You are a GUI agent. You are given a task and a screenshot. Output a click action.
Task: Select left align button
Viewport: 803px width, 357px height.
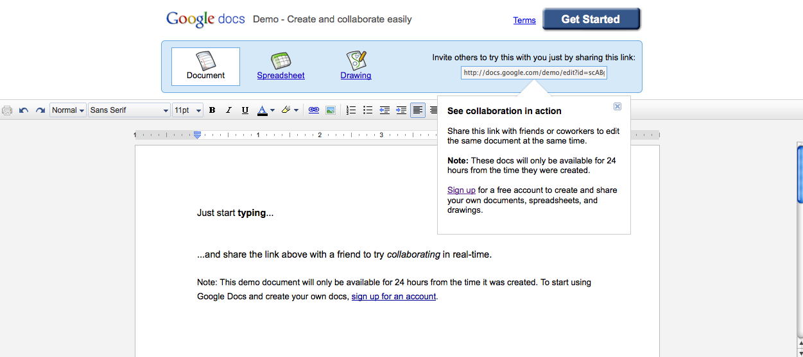click(418, 110)
